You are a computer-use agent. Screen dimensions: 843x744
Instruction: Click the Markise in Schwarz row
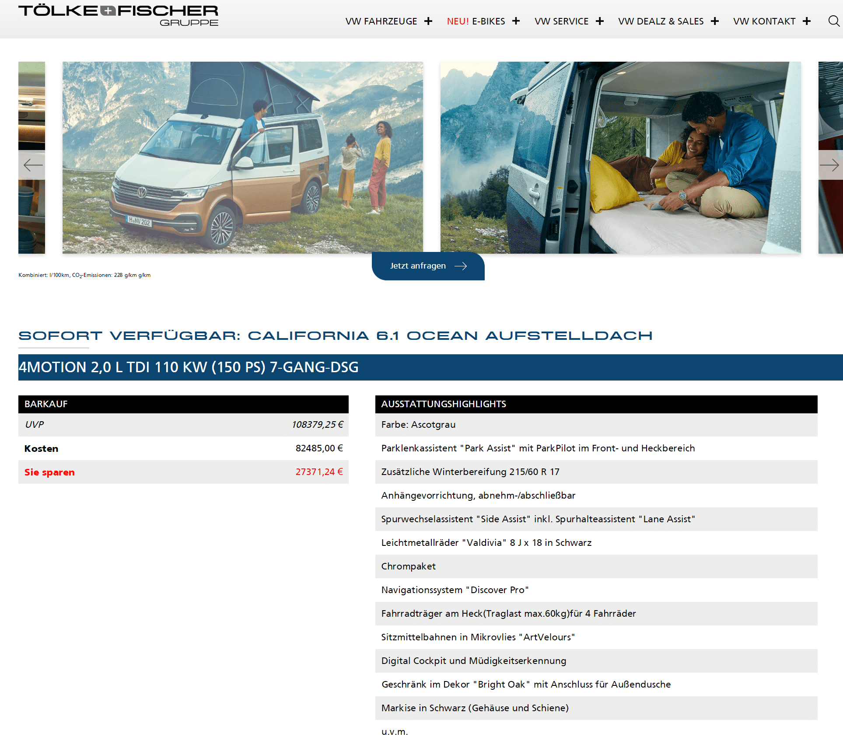(x=596, y=708)
